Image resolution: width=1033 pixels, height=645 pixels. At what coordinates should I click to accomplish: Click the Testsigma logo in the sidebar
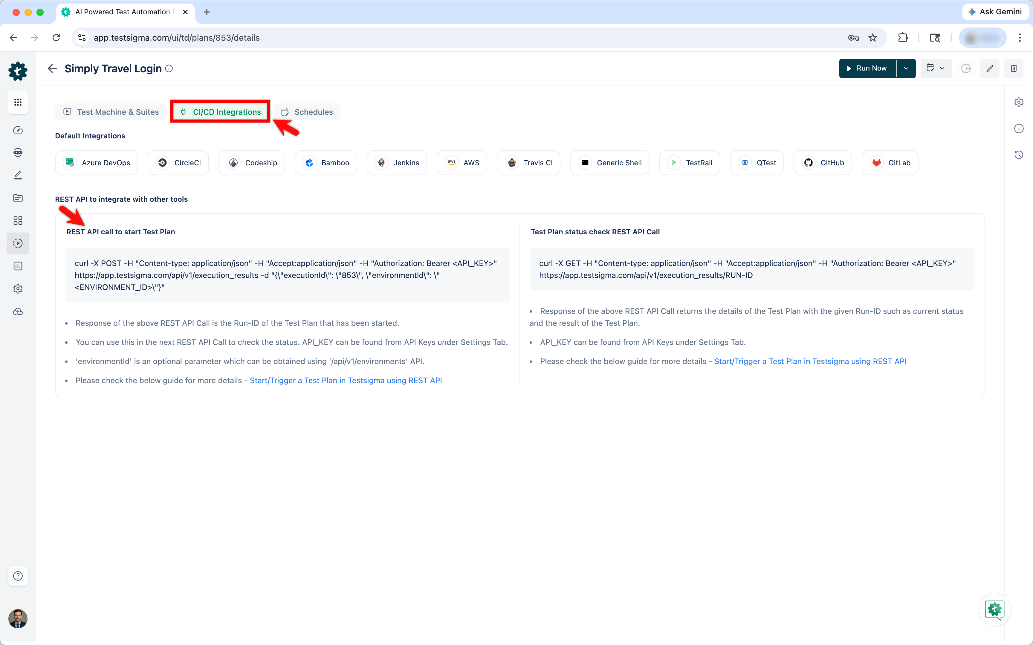click(x=18, y=71)
